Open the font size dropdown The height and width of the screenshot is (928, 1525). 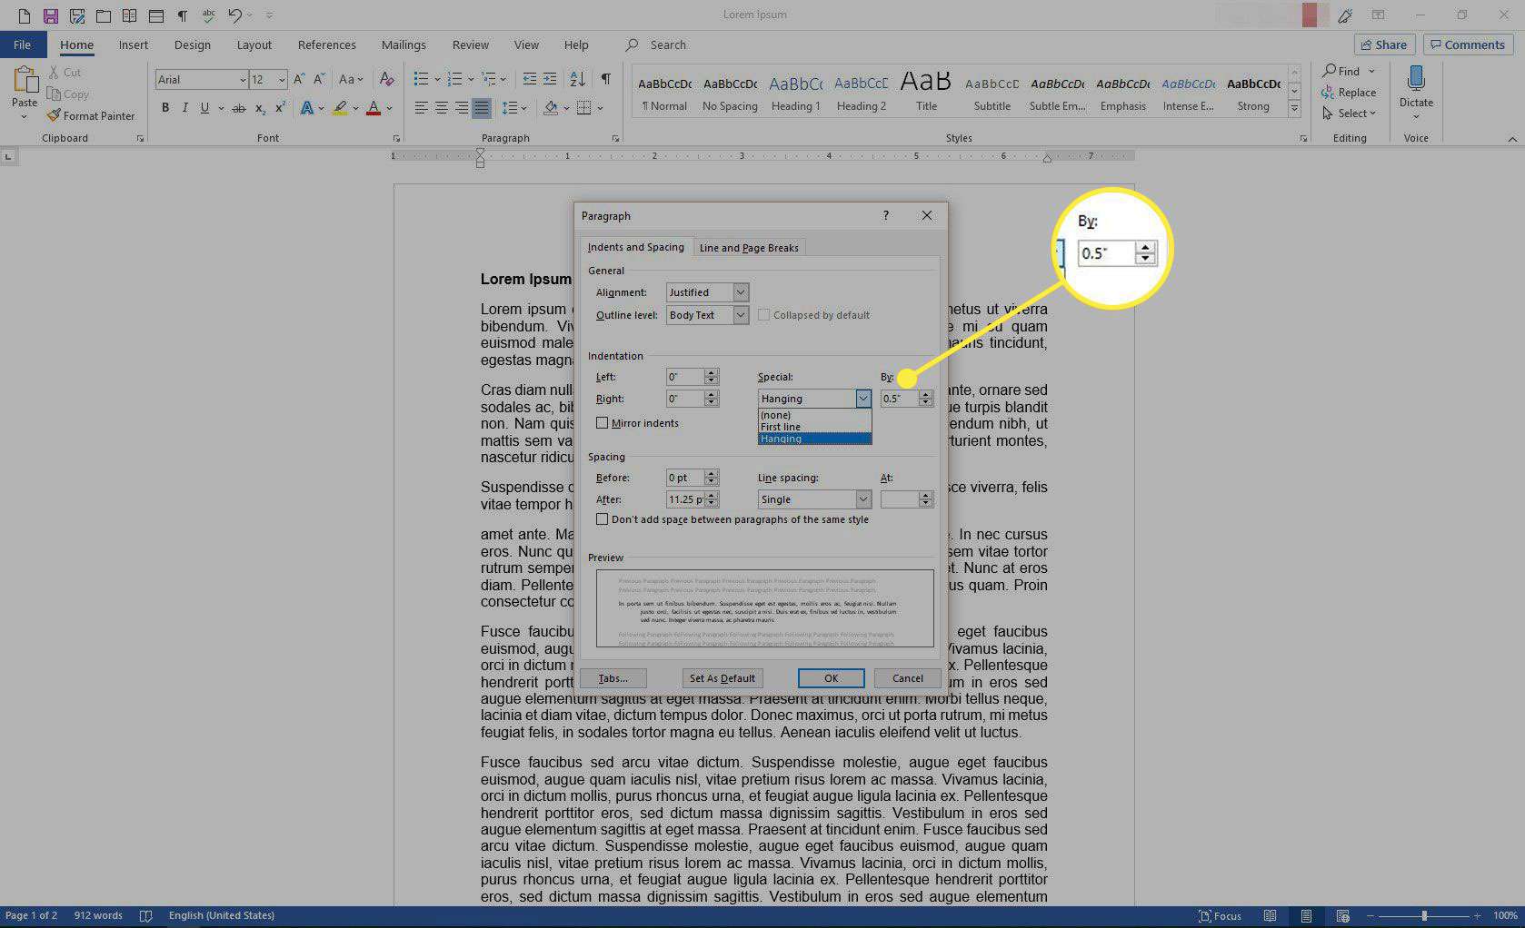[281, 80]
